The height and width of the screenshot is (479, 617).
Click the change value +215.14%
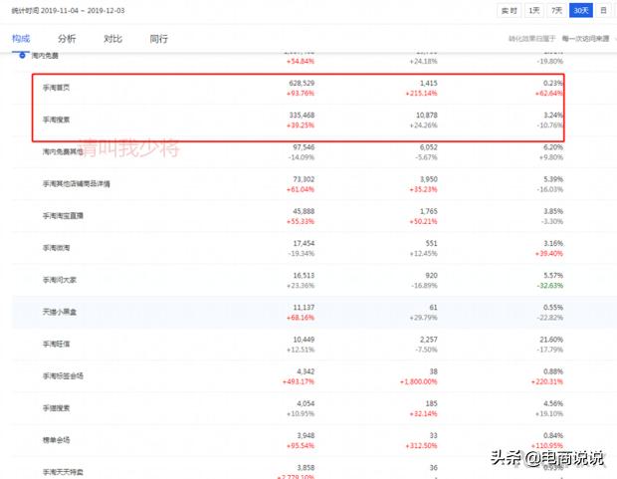tap(421, 94)
